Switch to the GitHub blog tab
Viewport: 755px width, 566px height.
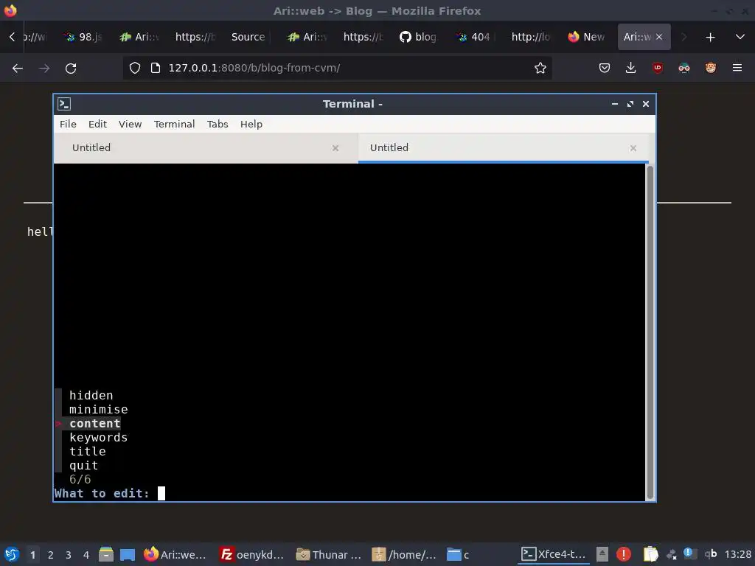click(418, 37)
